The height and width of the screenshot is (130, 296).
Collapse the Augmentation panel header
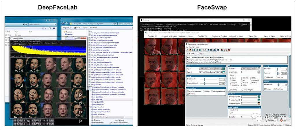click(206, 88)
